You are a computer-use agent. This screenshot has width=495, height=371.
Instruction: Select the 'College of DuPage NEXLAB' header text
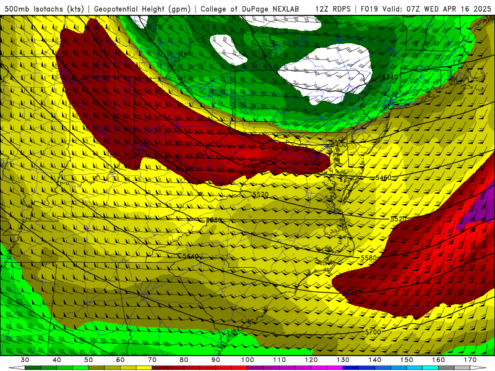(250, 9)
